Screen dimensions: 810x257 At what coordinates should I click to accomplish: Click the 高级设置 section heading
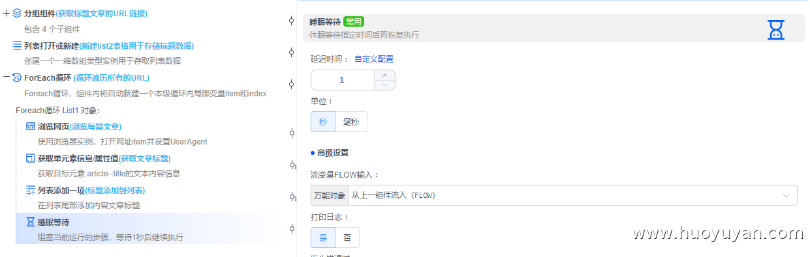click(332, 153)
